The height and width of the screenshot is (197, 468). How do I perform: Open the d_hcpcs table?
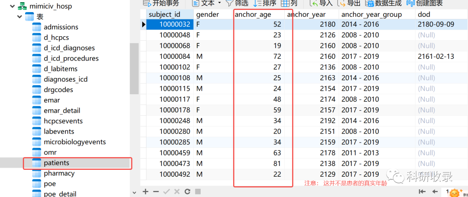click(56, 38)
